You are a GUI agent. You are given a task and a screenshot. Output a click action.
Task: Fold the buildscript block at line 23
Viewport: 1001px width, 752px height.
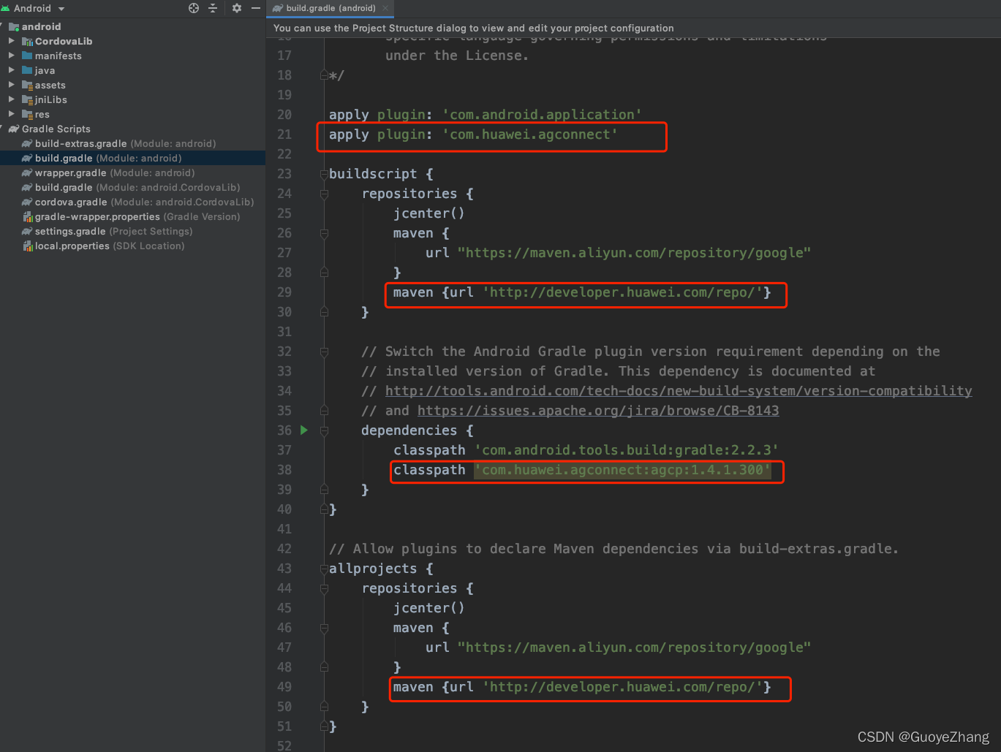tap(324, 174)
